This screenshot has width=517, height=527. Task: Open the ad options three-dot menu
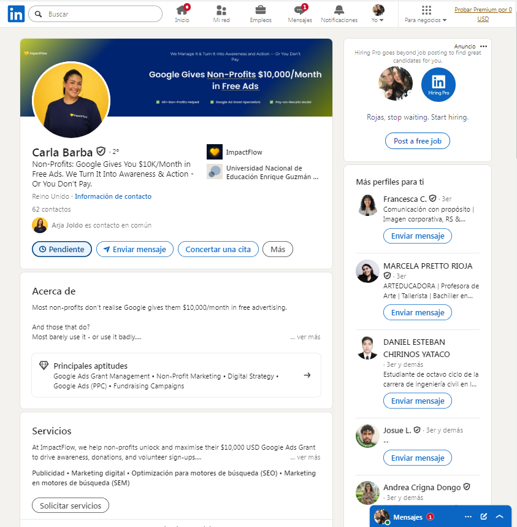pyautogui.click(x=484, y=47)
